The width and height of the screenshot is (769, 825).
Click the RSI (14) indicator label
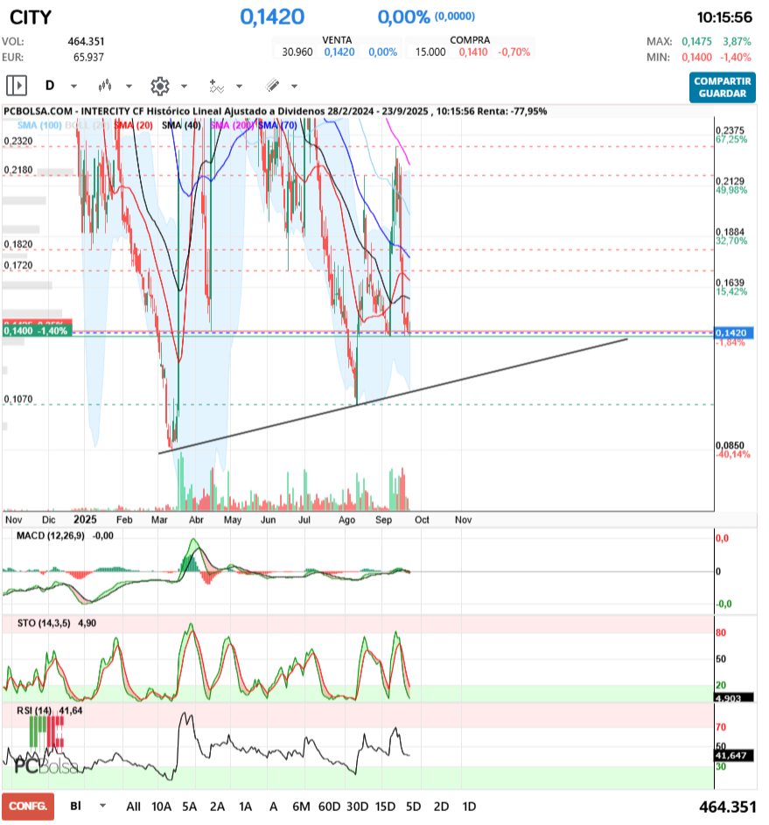pyautogui.click(x=34, y=710)
